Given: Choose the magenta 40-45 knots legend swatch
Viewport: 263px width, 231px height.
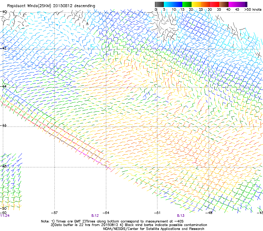Looking at the screenshot, I should pos(233,4).
